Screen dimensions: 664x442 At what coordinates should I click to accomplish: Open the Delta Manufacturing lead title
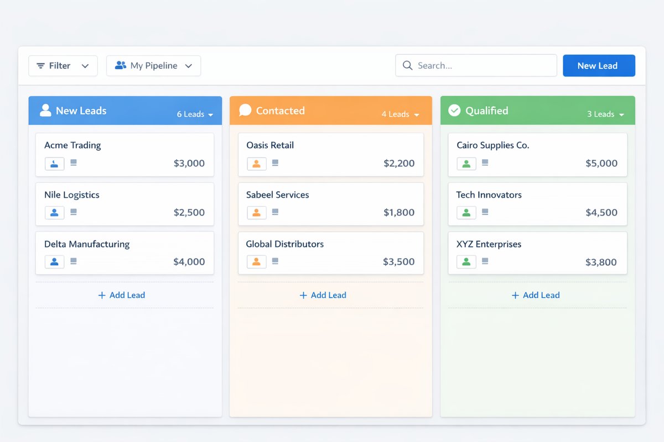pyautogui.click(x=87, y=244)
